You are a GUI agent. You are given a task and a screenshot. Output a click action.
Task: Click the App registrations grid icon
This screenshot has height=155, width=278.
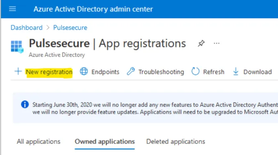click(x=17, y=47)
